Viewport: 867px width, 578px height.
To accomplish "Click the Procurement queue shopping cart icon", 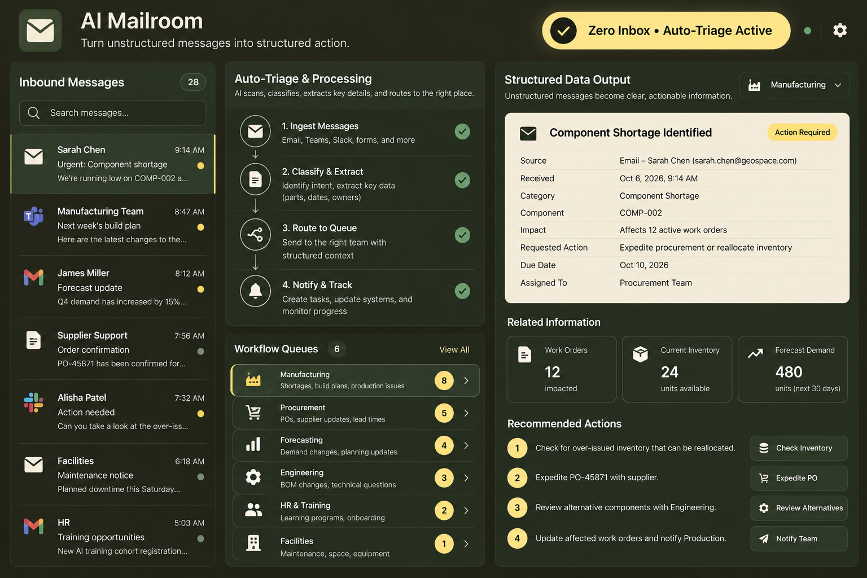I will coord(253,413).
